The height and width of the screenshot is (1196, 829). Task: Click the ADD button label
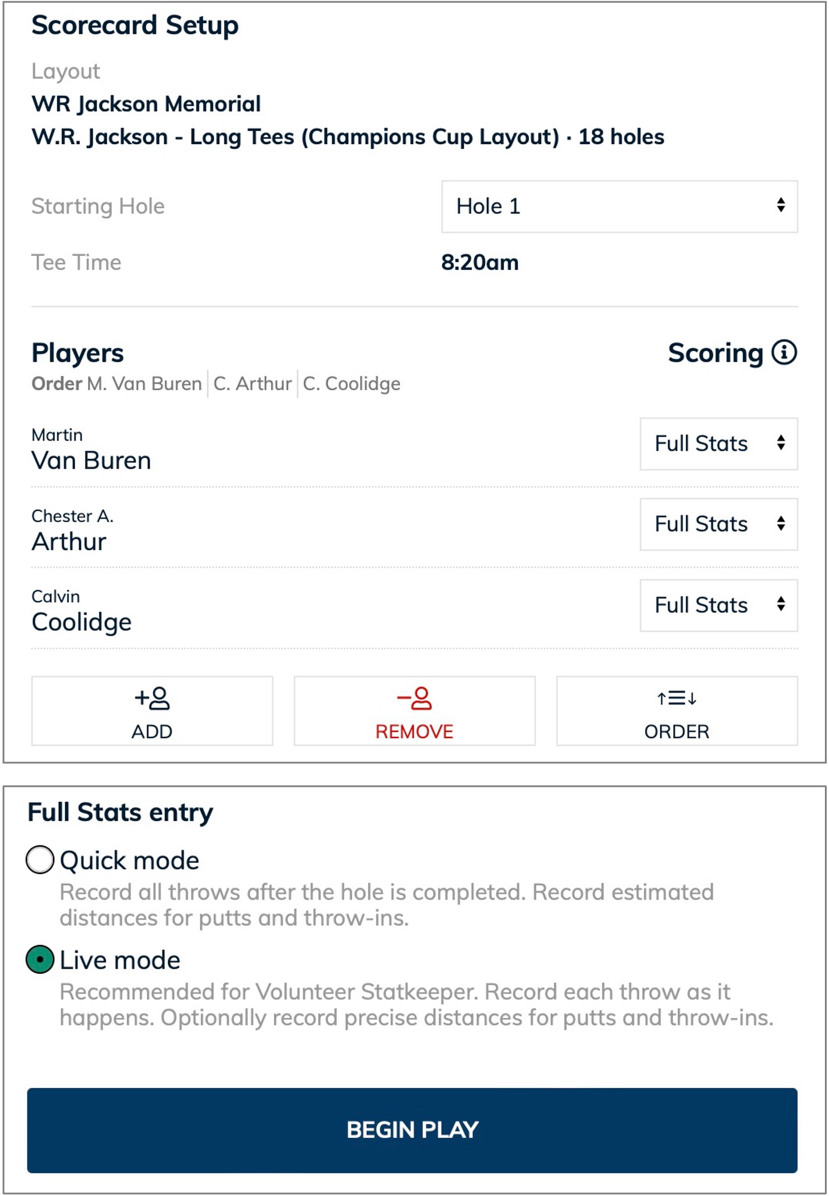click(152, 731)
